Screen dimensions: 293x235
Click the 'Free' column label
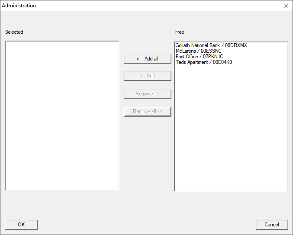180,32
